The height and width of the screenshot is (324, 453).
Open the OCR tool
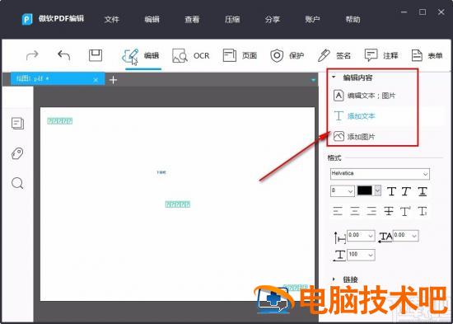tap(191, 55)
